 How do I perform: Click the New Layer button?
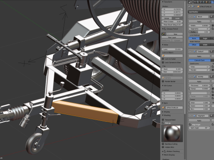tap(172, 37)
